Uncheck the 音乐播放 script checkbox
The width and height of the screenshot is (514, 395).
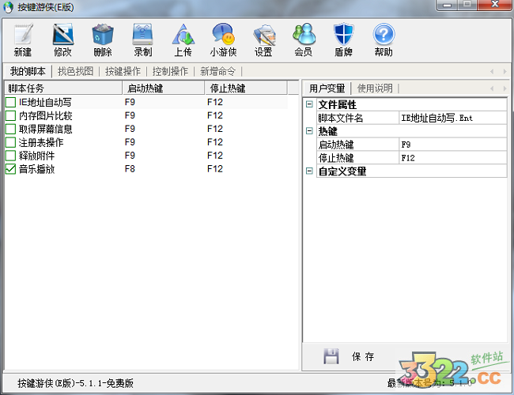click(10, 169)
